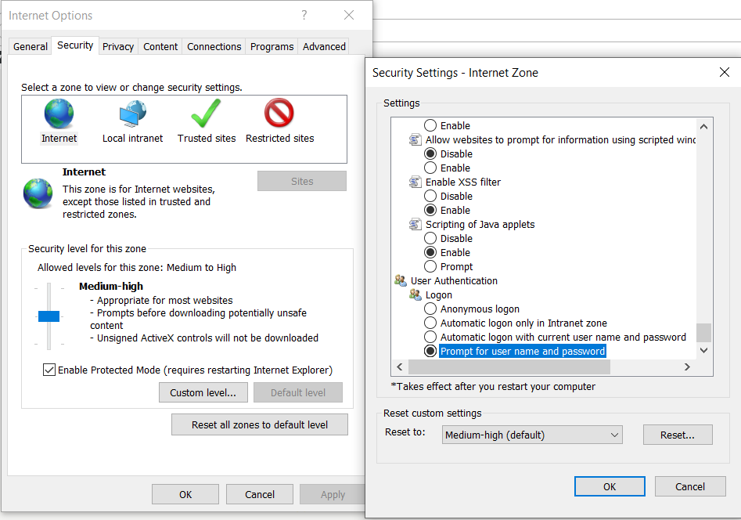Click the Enable XSS filter setting icon
This screenshot has width=741, height=520.
415,182
